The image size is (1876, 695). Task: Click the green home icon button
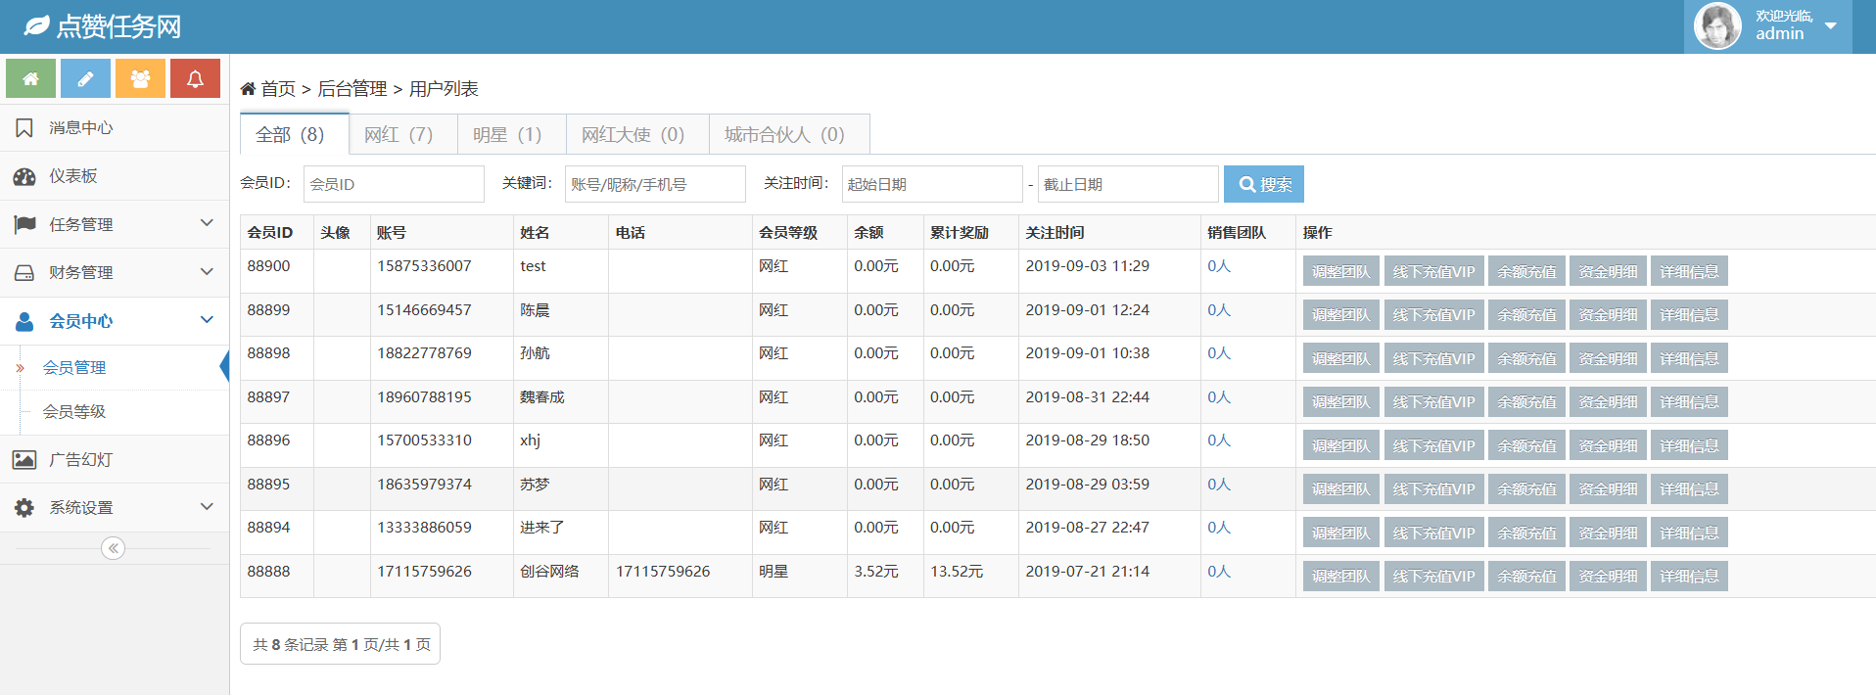pos(30,78)
